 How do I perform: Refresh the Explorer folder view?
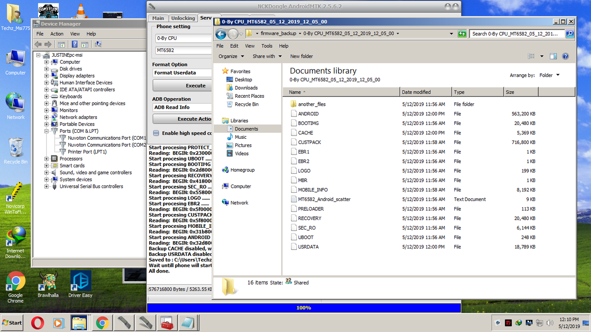[462, 34]
